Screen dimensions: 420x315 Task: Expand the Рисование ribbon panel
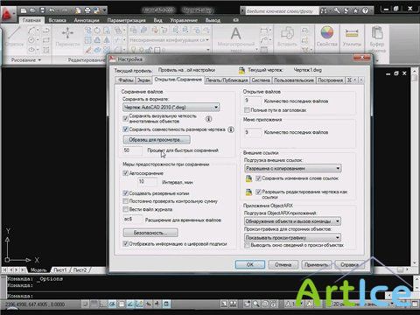click(x=26, y=59)
